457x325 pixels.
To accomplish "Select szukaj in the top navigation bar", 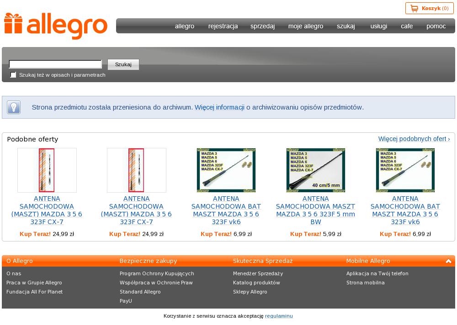I will click(346, 26).
